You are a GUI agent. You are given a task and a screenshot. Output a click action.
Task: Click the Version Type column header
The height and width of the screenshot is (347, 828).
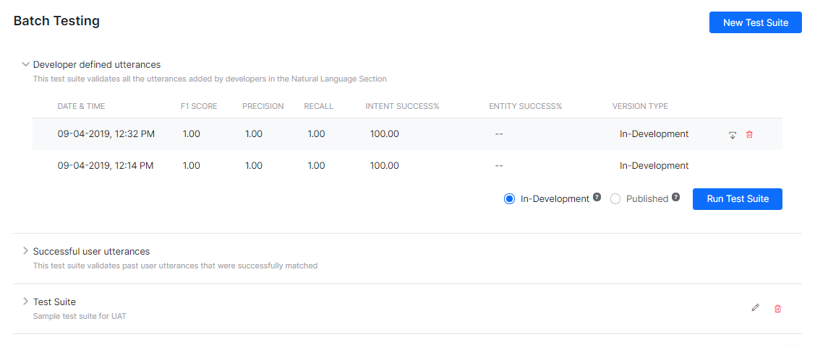(640, 107)
